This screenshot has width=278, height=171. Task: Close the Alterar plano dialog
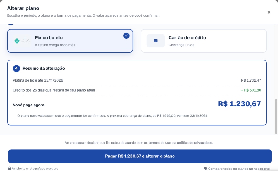[x=269, y=12]
